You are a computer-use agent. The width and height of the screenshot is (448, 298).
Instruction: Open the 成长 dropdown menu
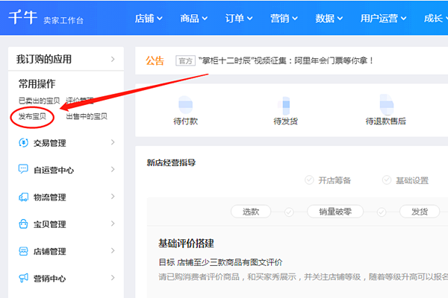pyautogui.click(x=436, y=18)
